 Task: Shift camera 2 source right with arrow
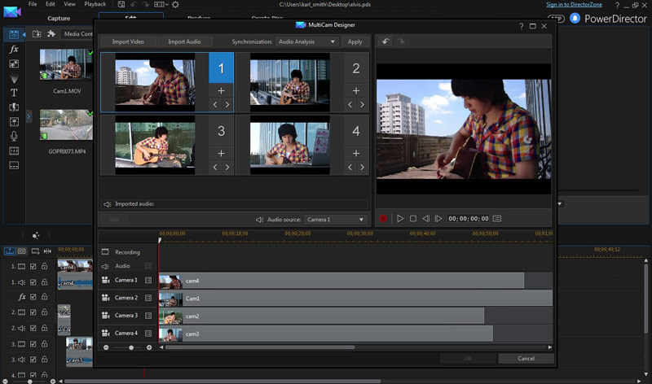point(362,105)
